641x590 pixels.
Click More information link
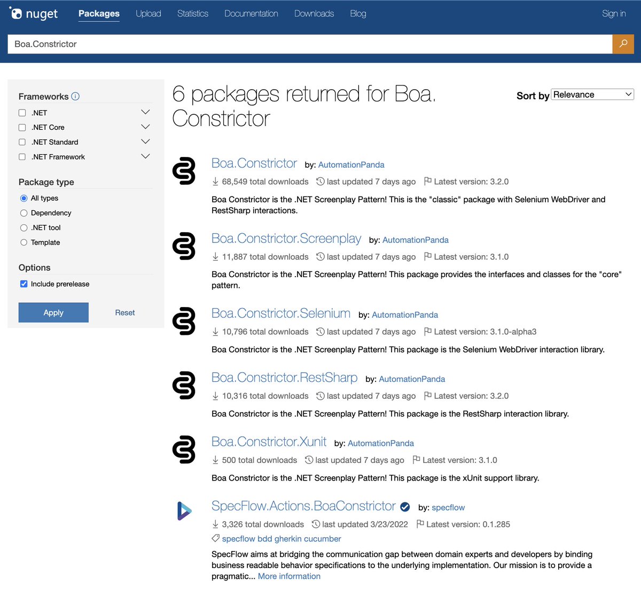coord(289,576)
